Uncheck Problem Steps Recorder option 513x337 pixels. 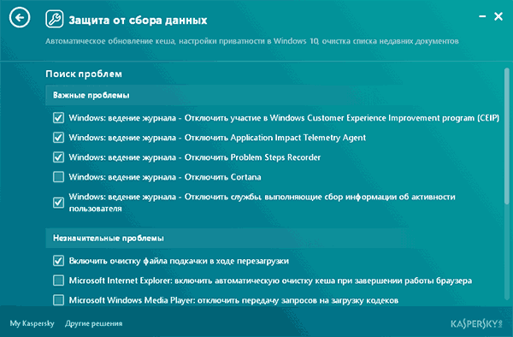[x=58, y=157]
